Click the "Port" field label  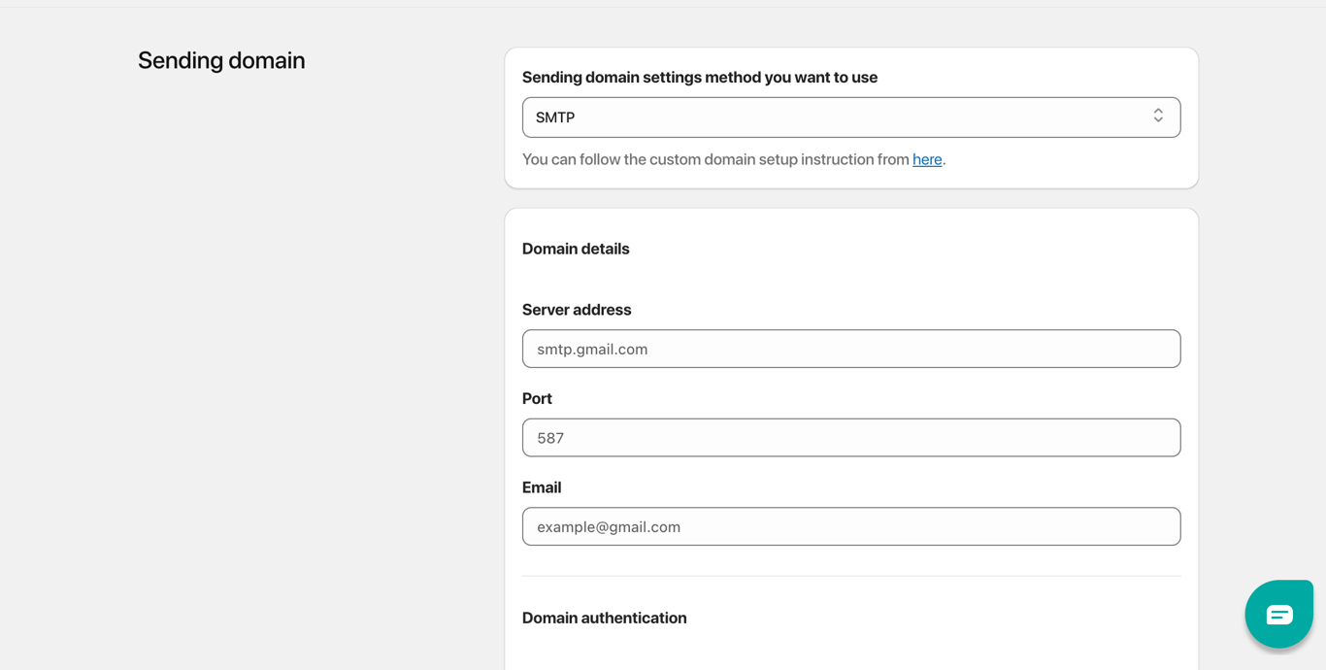point(537,399)
